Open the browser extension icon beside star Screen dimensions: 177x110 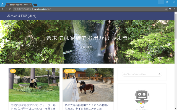[x=170, y=9]
